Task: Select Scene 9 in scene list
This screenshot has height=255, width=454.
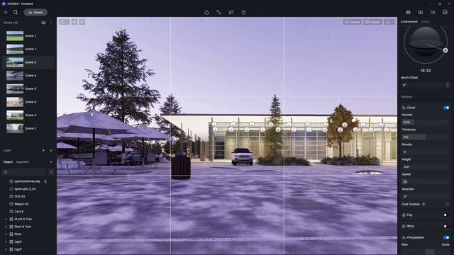Action: 28,102
